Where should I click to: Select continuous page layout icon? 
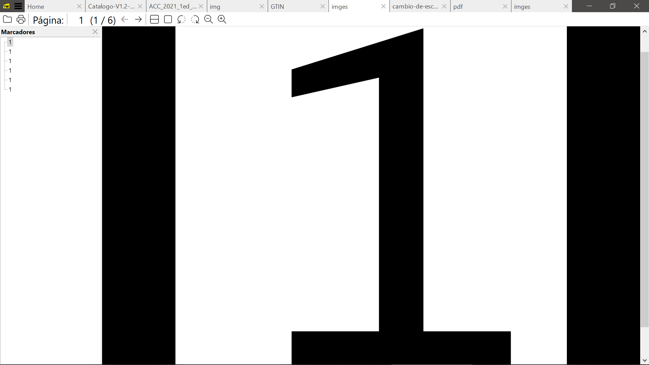154,20
